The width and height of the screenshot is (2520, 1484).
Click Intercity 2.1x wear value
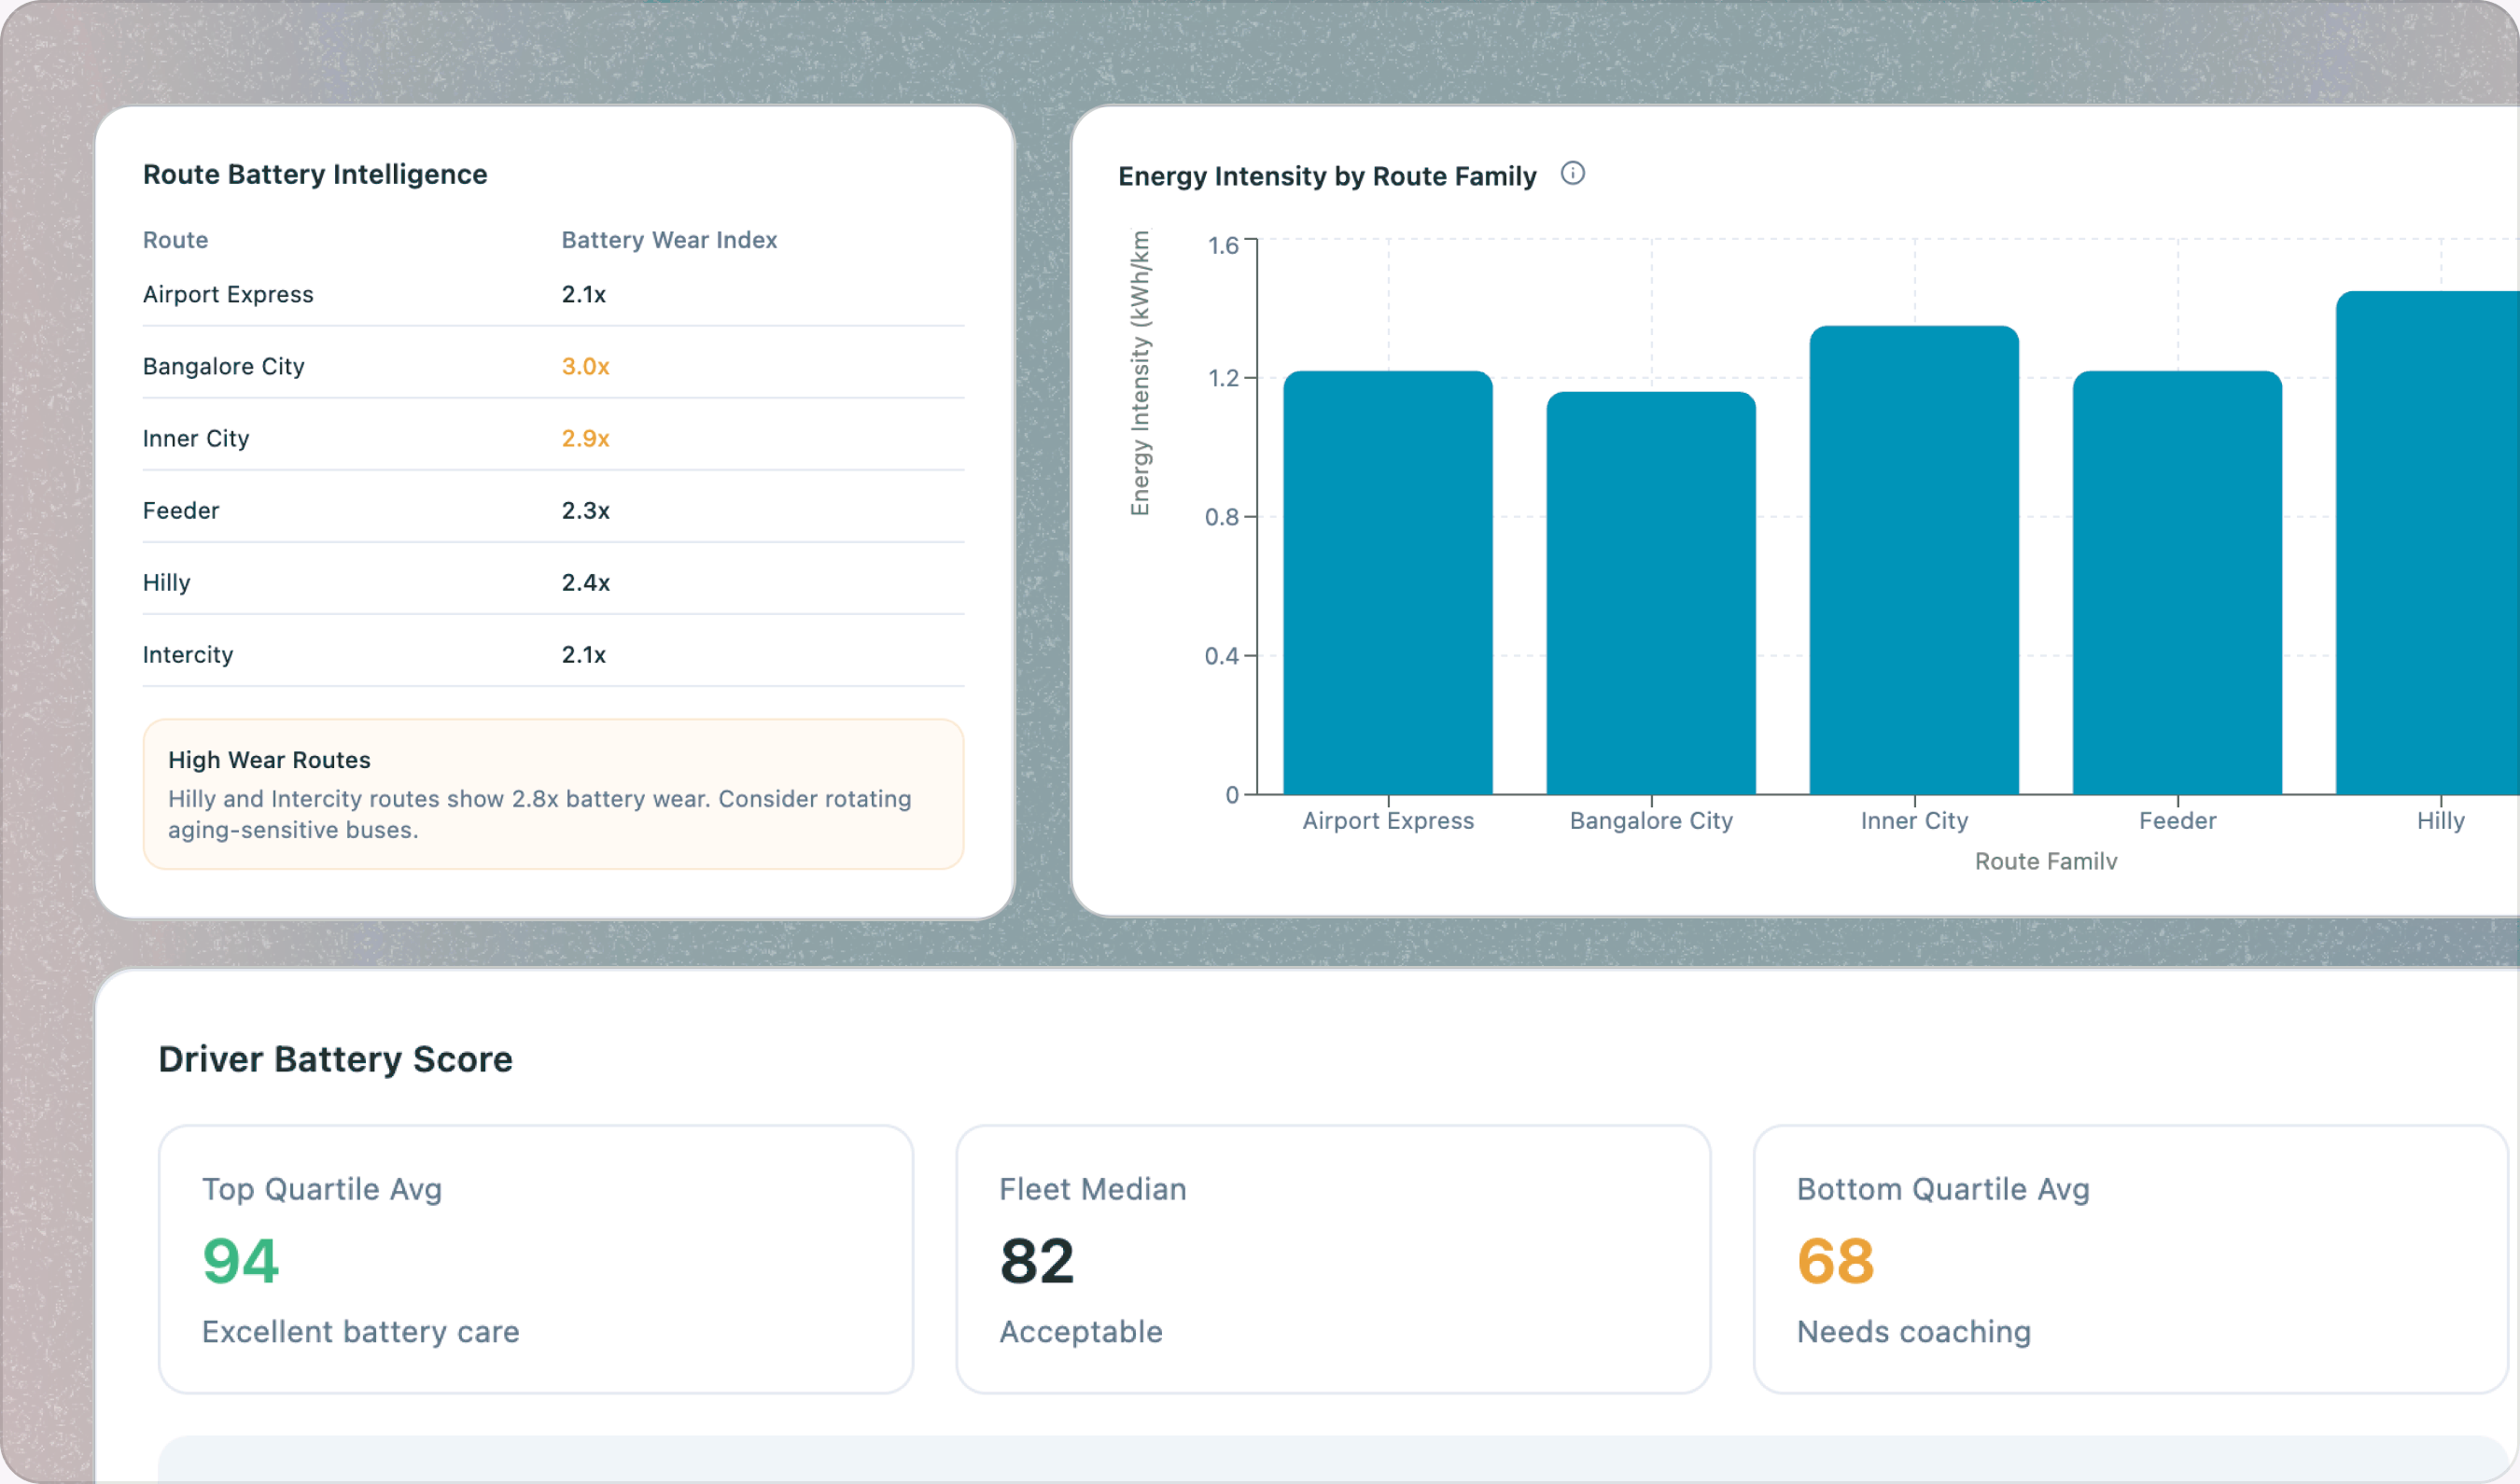click(x=584, y=654)
